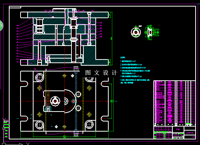Viewport: 200px width, 145px height.
Task: Click technical note line containing H7/f7
Action: tap(129, 74)
